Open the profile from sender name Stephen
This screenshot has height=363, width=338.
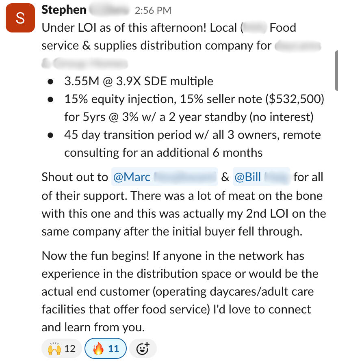(x=64, y=10)
